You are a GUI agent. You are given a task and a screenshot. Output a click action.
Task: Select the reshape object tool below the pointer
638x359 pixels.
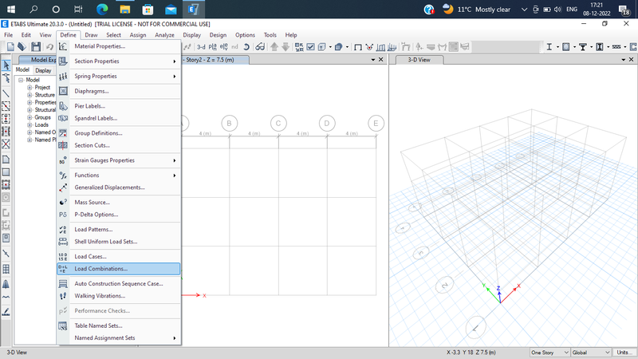click(6, 77)
